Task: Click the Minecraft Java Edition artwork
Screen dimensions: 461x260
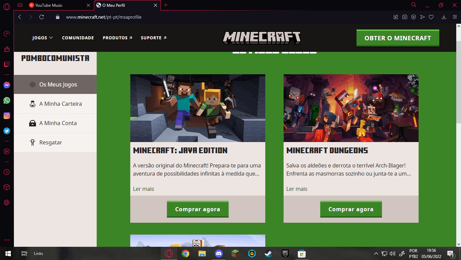Action: coord(198,108)
